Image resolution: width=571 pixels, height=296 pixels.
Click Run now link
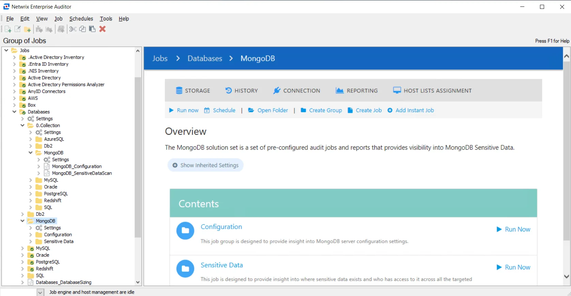(x=184, y=110)
